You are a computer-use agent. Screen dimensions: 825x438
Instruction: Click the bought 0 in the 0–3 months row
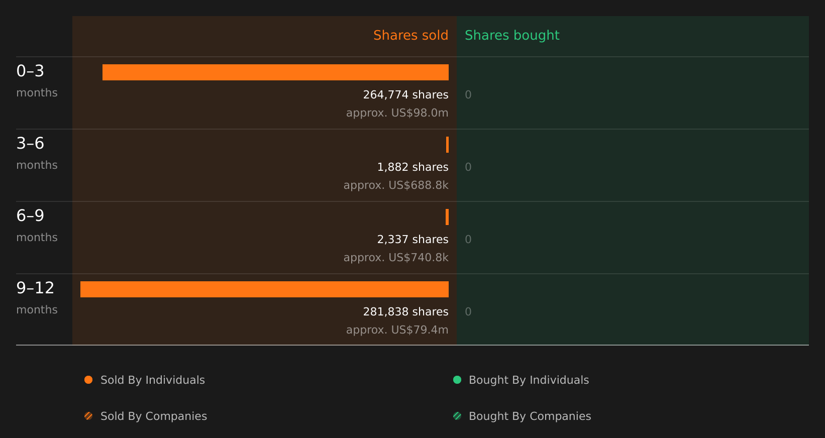click(468, 95)
